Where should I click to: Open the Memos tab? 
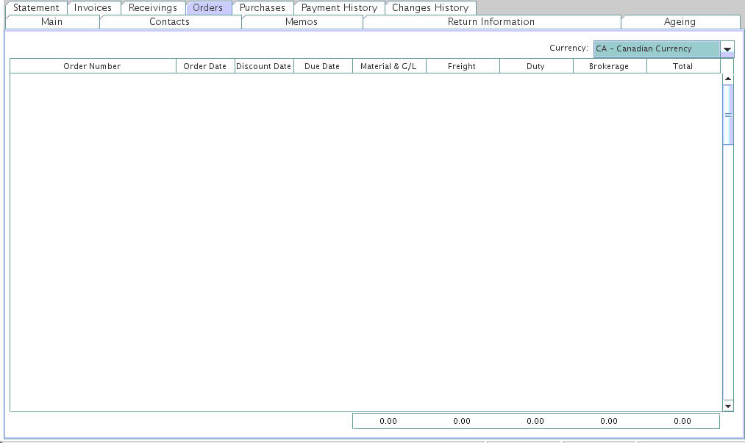pyautogui.click(x=302, y=22)
